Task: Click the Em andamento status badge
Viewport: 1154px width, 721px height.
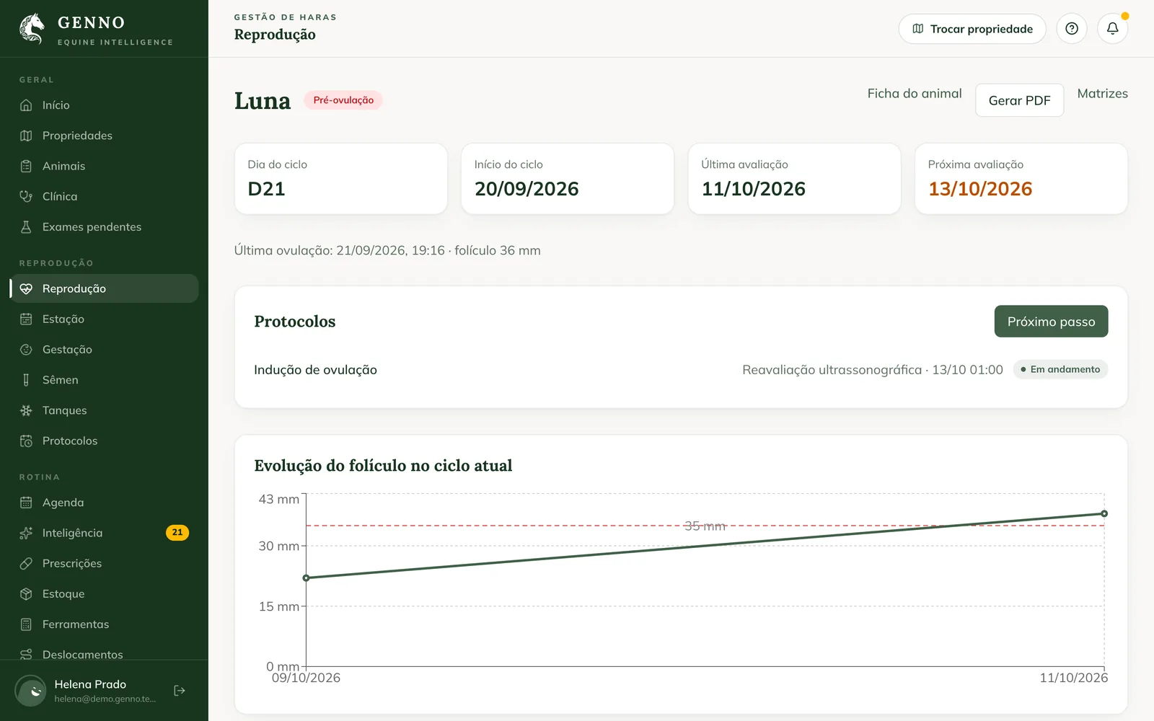Action: point(1060,369)
